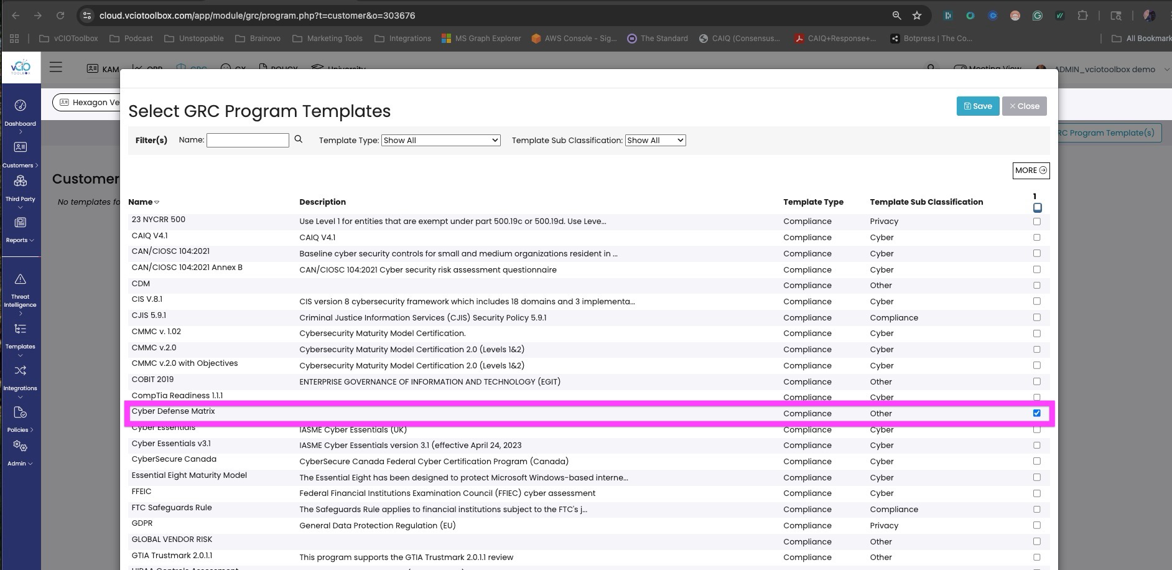This screenshot has height=570, width=1172.
Task: Open Dashboard in the sidebar
Action: click(21, 116)
